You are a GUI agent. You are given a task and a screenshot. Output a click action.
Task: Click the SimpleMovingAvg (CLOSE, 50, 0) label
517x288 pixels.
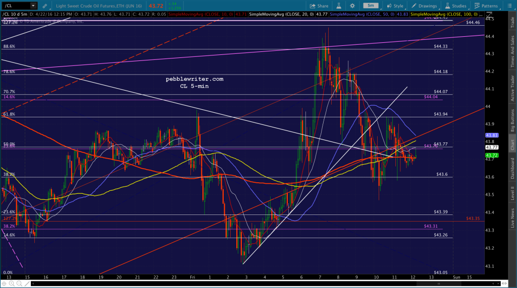362,14
